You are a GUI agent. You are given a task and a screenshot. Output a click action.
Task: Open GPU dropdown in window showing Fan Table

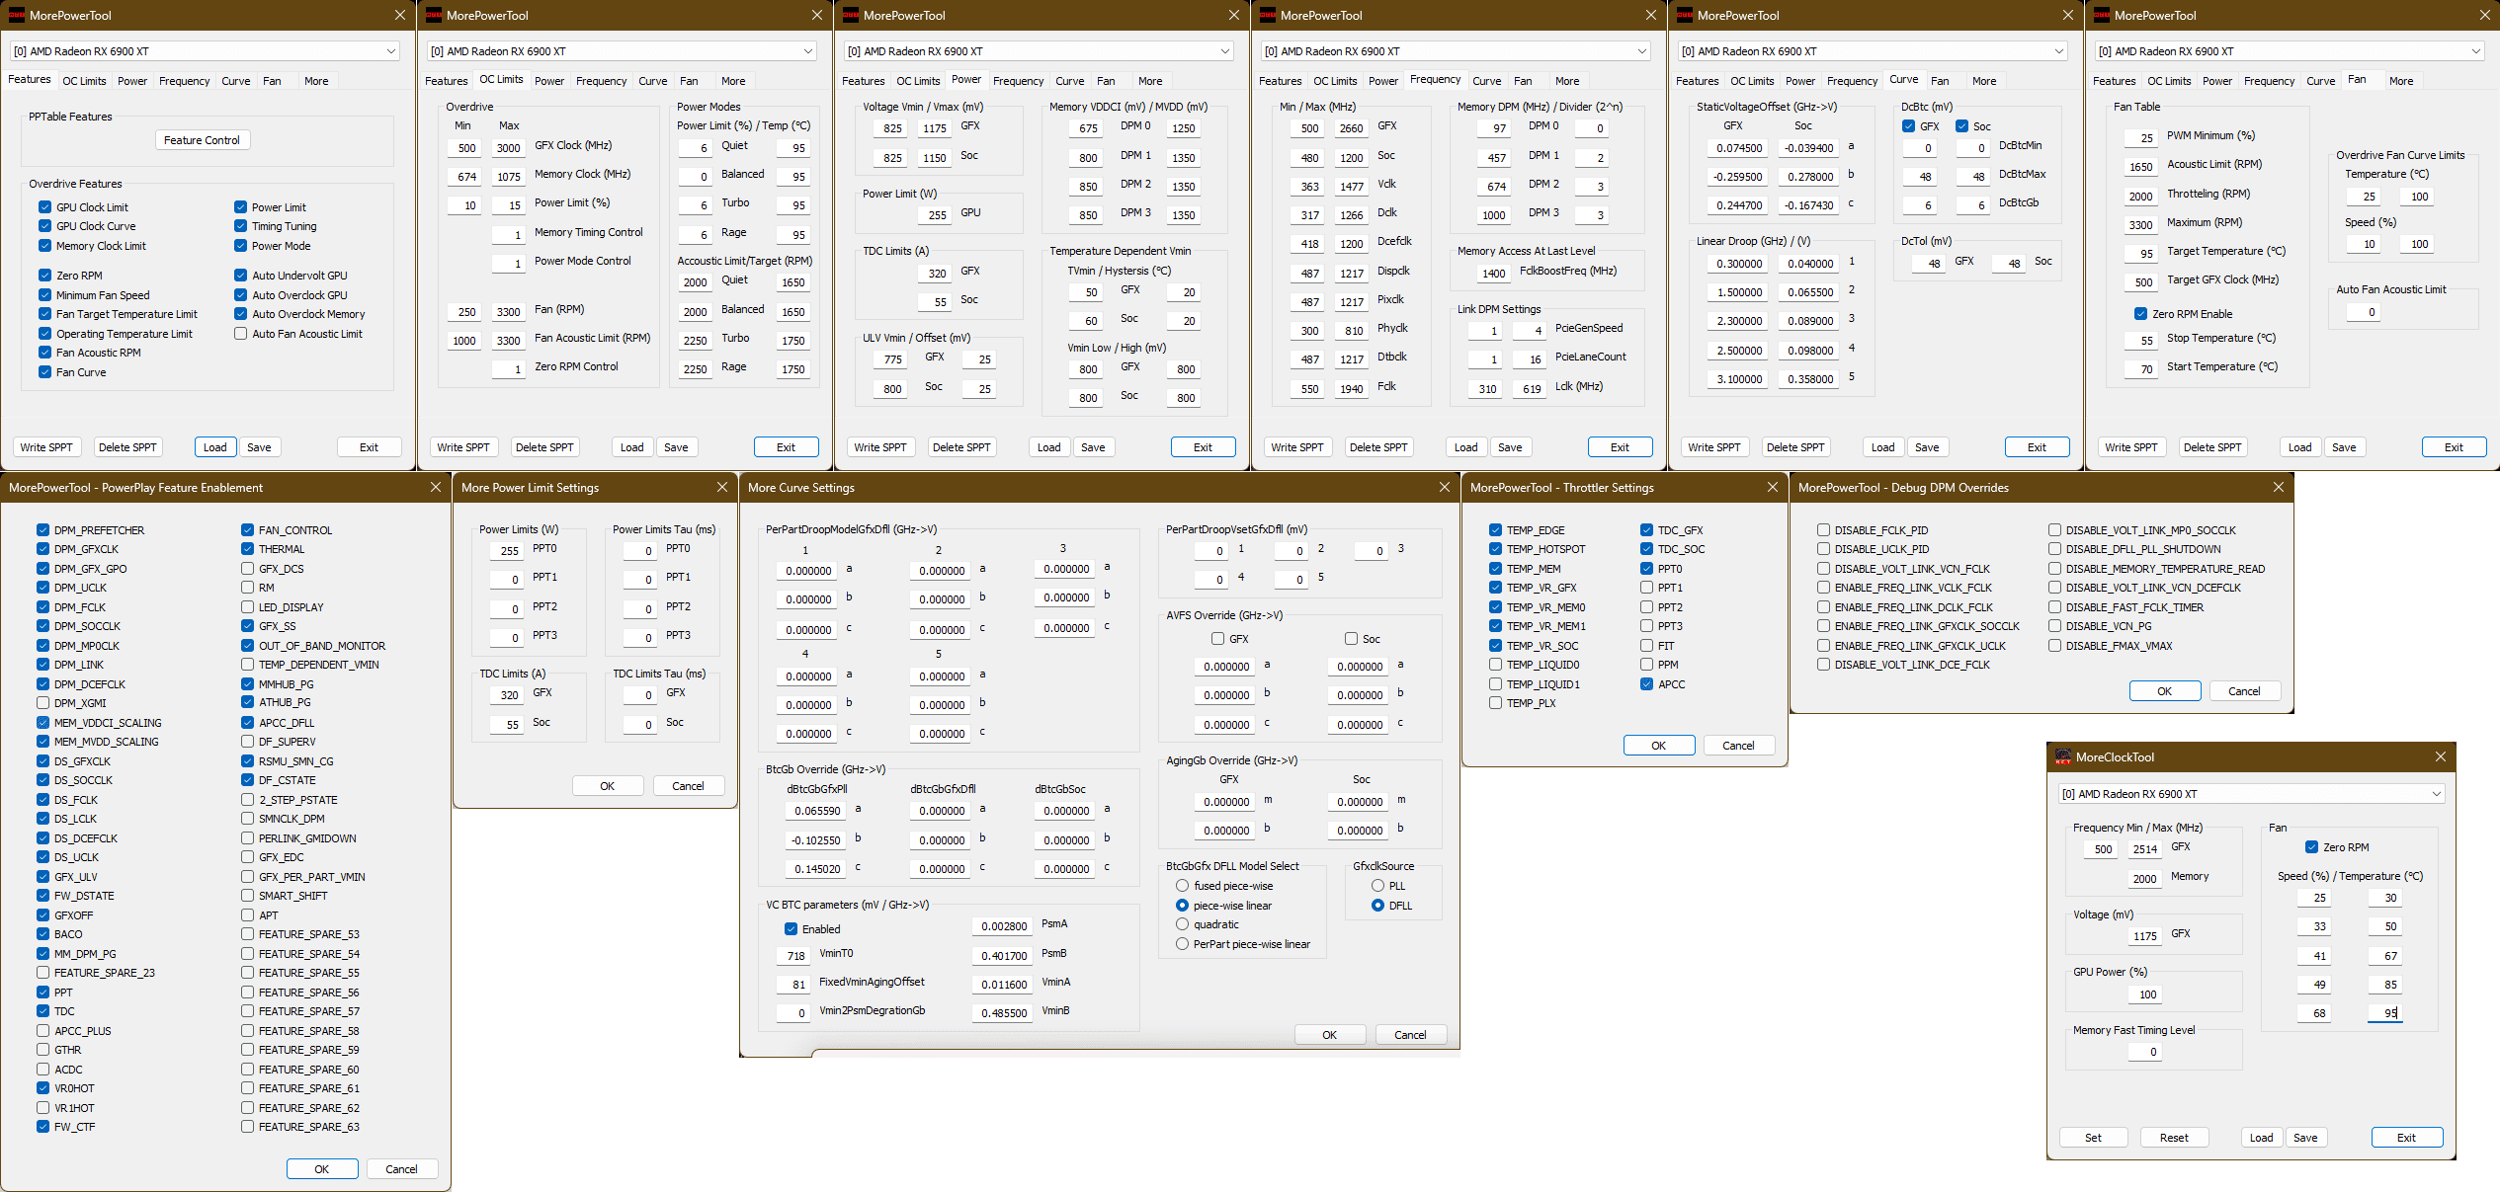(x=2290, y=51)
